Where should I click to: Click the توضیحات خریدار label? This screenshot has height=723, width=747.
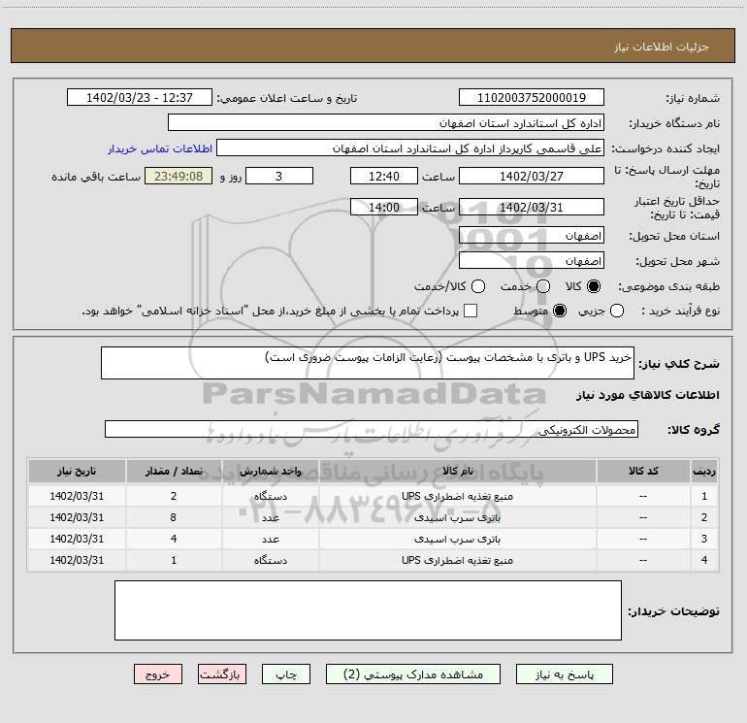pyautogui.click(x=673, y=611)
